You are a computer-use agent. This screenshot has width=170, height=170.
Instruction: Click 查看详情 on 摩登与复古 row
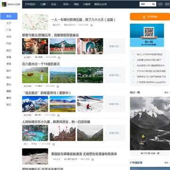[x=115, y=46]
